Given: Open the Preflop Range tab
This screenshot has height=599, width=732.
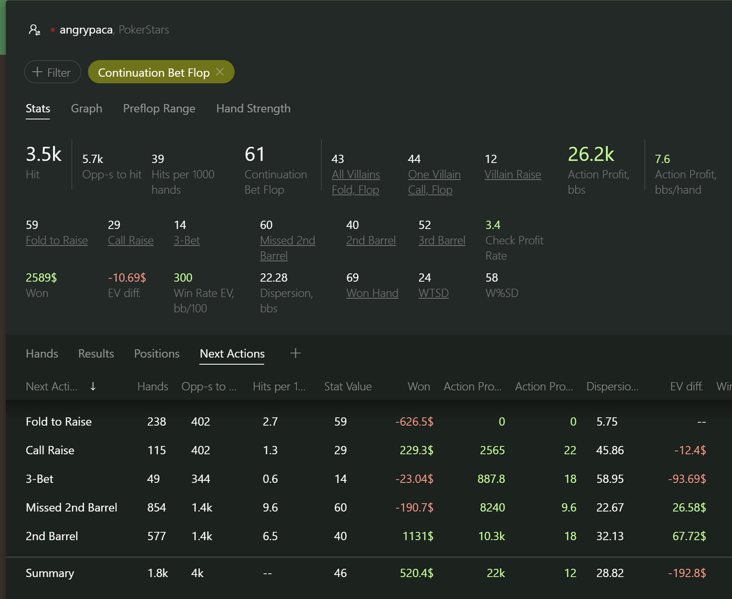Looking at the screenshot, I should [x=159, y=108].
